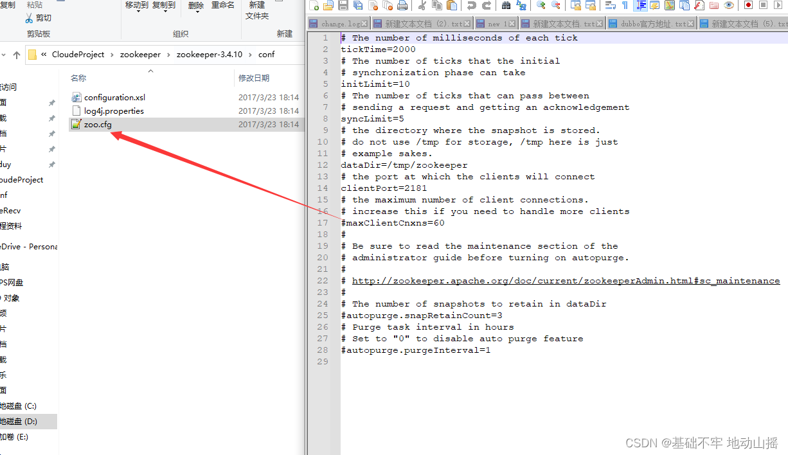788x455 pixels.
Task: Select the configuration.xsl file
Action: pyautogui.click(x=115, y=98)
